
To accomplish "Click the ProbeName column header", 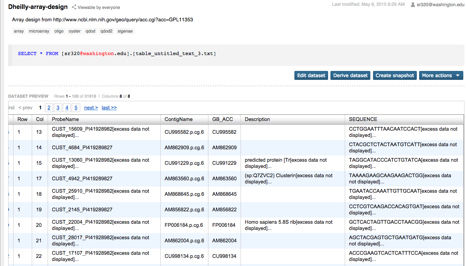I will [x=104, y=119].
